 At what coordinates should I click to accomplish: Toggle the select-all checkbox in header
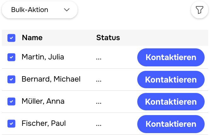(x=11, y=38)
